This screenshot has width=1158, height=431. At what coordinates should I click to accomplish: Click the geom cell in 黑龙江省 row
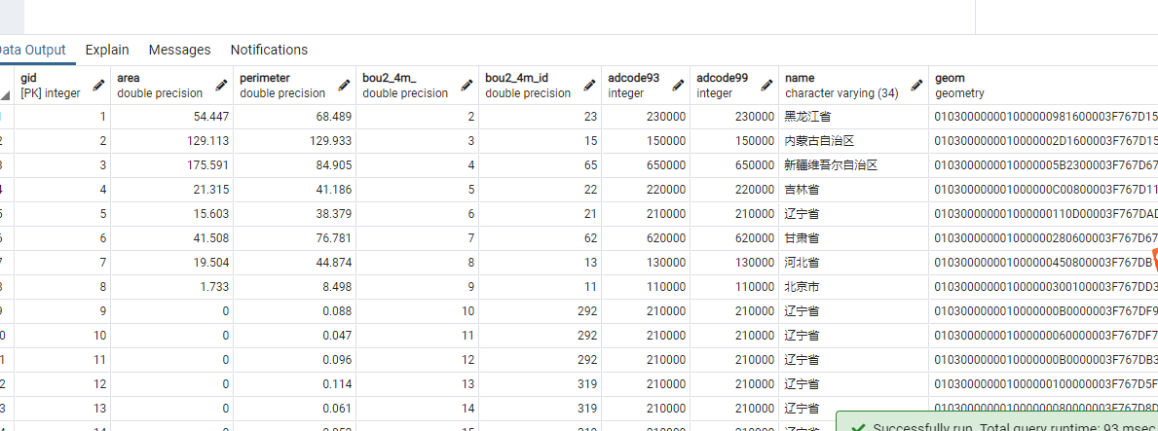pyautogui.click(x=1043, y=117)
